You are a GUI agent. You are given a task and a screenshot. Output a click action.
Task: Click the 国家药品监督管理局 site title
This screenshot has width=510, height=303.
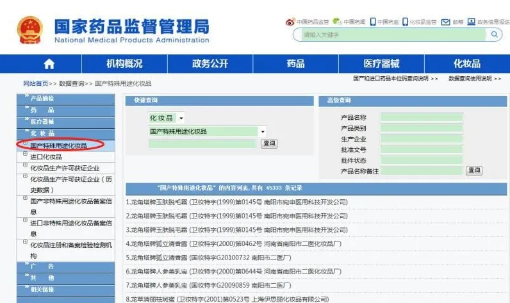tap(132, 27)
